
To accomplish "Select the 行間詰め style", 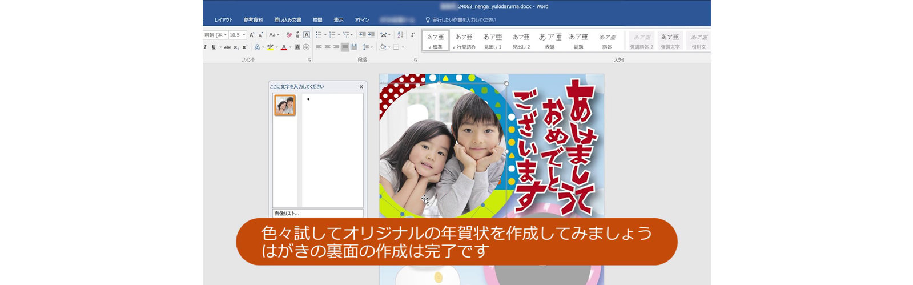I will (464, 41).
